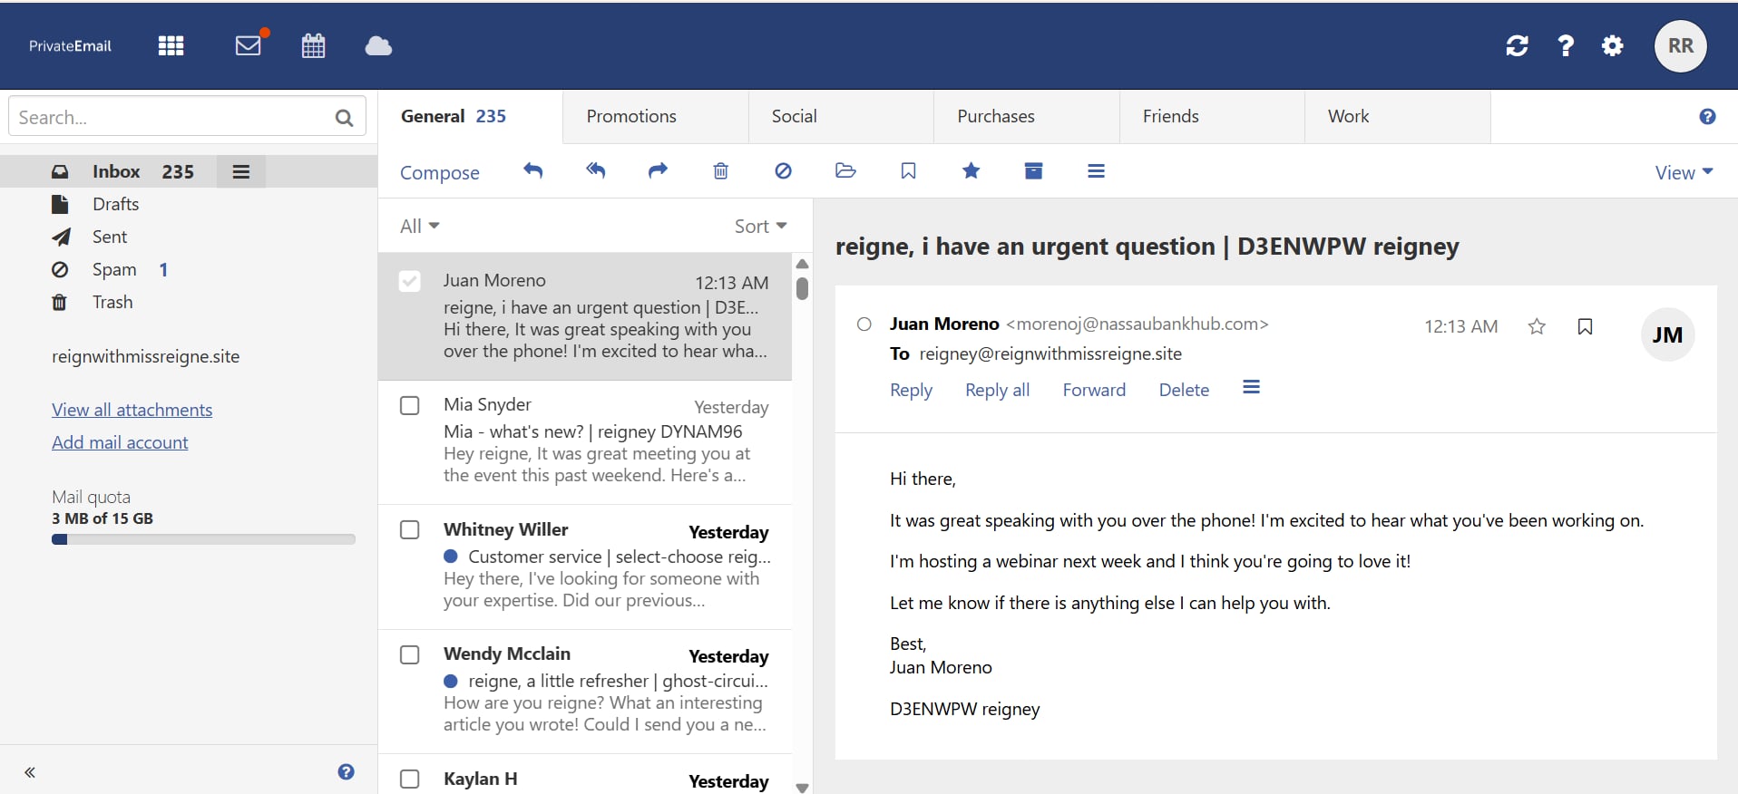
Task: Flag the open message with bookmark icon
Action: pos(1585,326)
